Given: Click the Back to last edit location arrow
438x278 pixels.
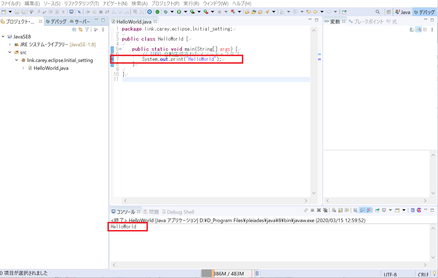Looking at the screenshot, I should (309, 12).
